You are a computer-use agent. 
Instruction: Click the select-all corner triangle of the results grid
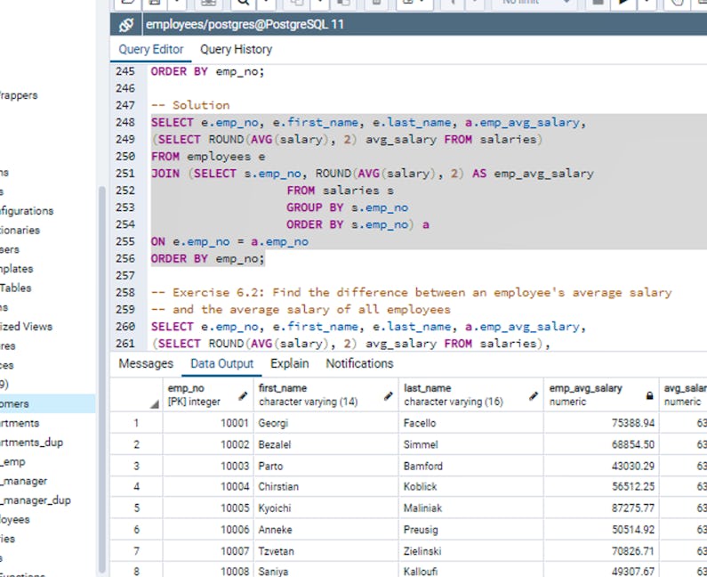(x=155, y=404)
